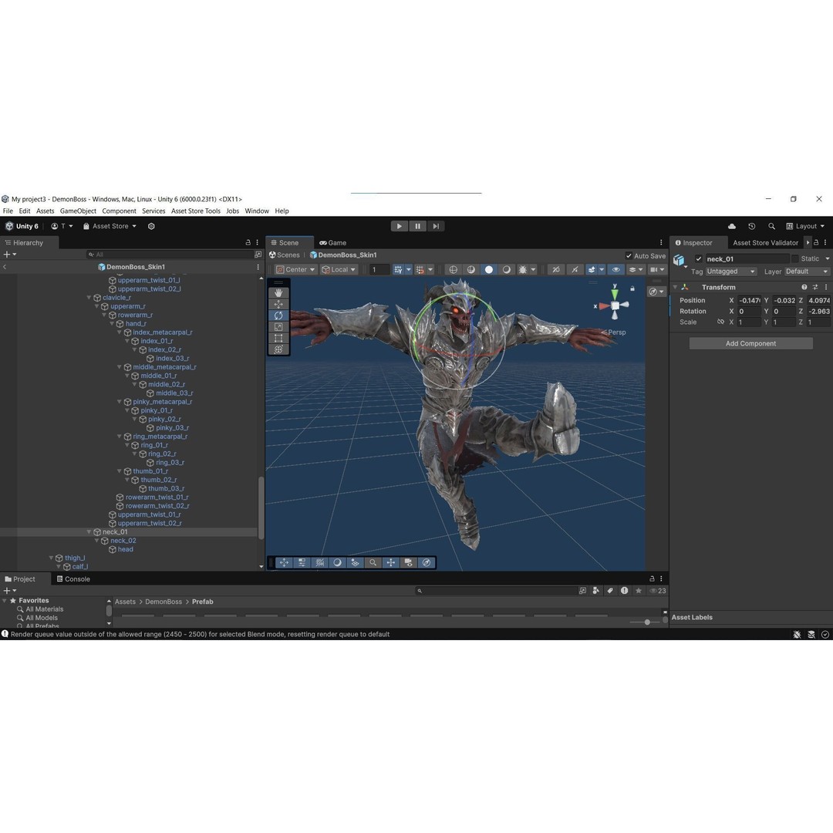Screen dimensions: 833x833
Task: Click the debug draw mode bug icon
Action: click(x=523, y=270)
